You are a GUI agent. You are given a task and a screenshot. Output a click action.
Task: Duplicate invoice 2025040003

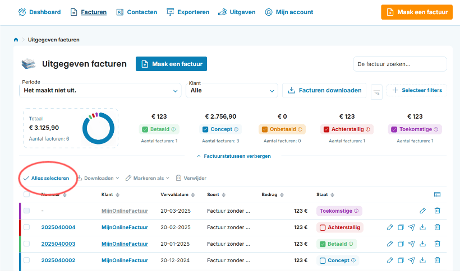coord(401,244)
